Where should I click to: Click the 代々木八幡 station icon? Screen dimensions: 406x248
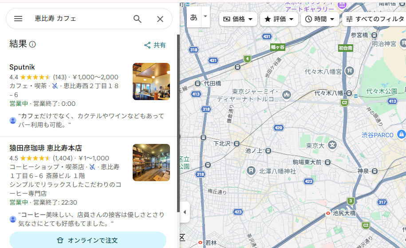349,93
